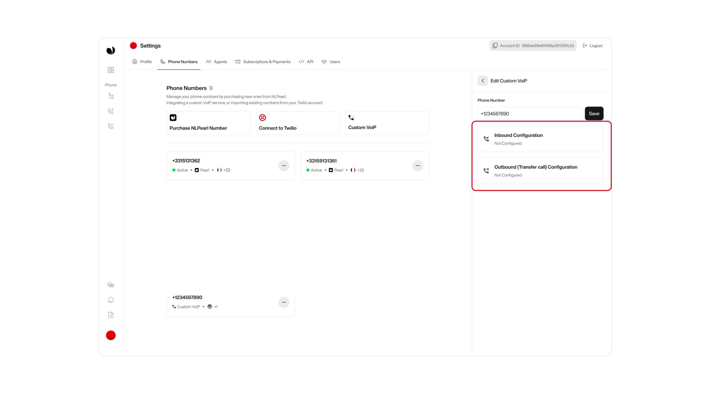Open options menu for +1234567890 number card
This screenshot has width=711, height=394.
coord(284,302)
